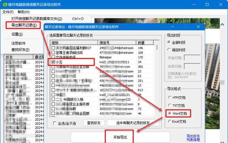Close the main application window
The width and height of the screenshot is (228, 143).
(221, 5)
